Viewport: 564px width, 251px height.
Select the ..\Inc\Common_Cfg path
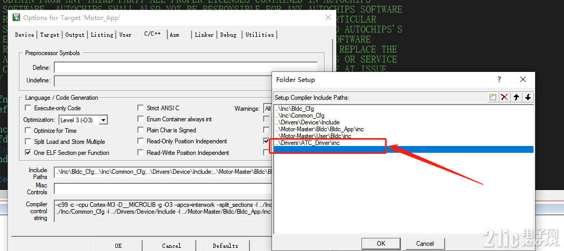point(300,116)
